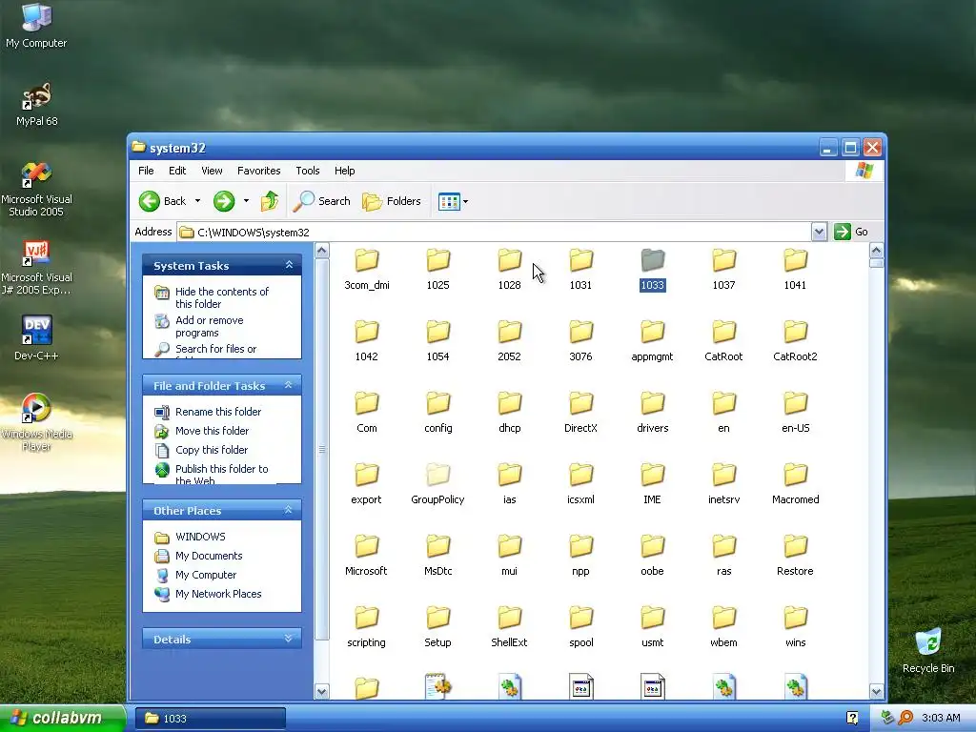Open the Views toolbar button menu

pyautogui.click(x=453, y=201)
